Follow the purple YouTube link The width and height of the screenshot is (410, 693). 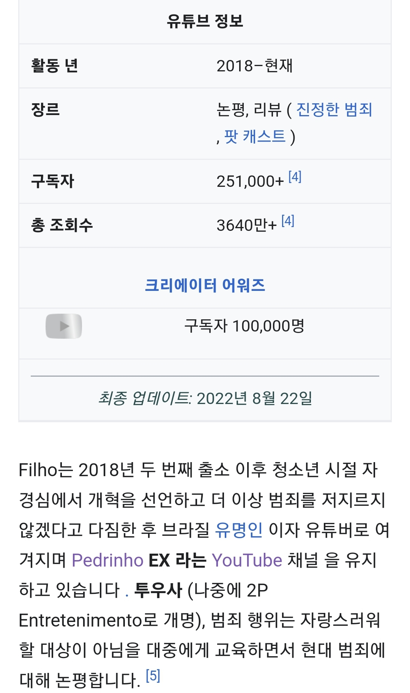coord(247,560)
